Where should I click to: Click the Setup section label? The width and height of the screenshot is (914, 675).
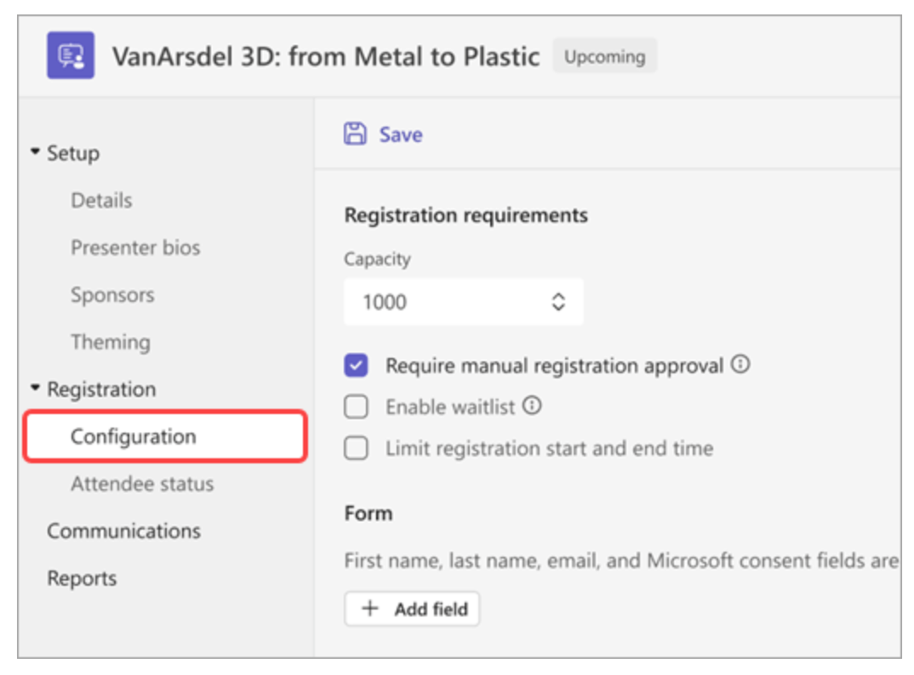tap(73, 153)
